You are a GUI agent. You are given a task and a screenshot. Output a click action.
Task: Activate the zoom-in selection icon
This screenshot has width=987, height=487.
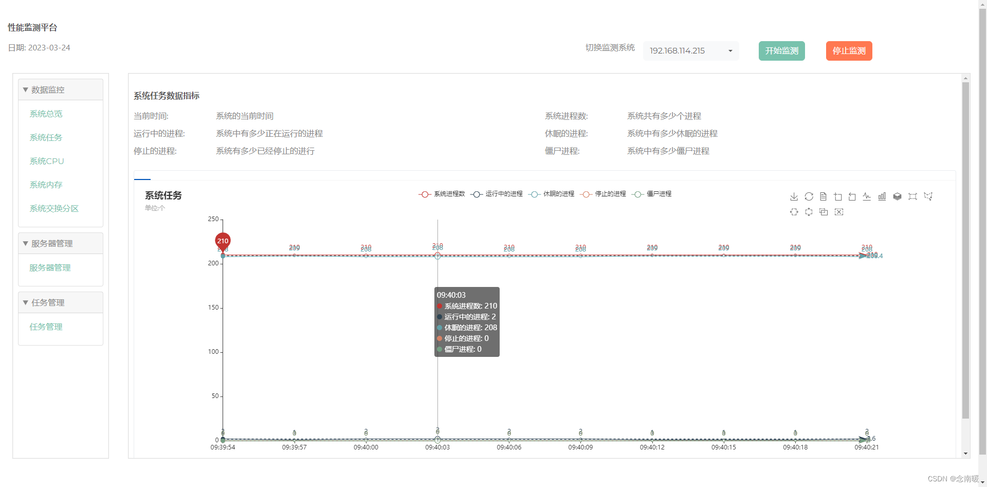[x=838, y=196]
